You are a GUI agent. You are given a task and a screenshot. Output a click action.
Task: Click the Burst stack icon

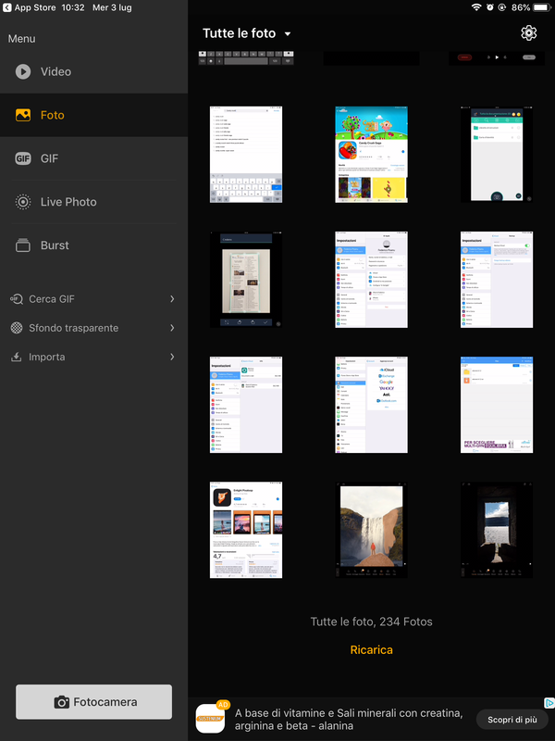[22, 245]
